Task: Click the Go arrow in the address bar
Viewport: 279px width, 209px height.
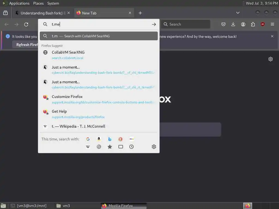Action: point(154,24)
